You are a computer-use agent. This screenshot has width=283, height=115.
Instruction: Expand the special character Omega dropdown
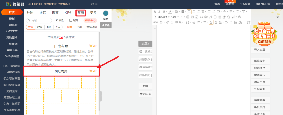(191, 22)
